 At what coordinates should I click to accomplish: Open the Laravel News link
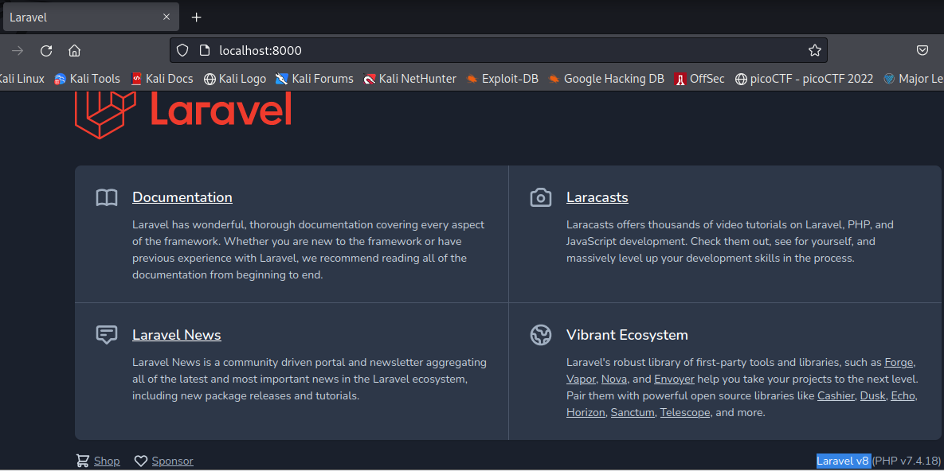point(176,334)
